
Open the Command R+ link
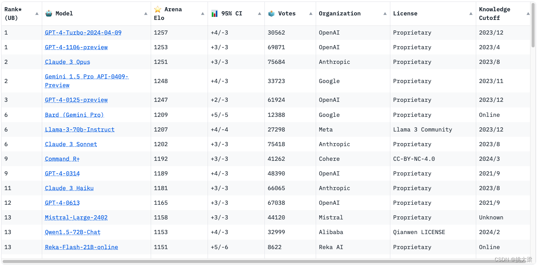pyautogui.click(x=62, y=159)
